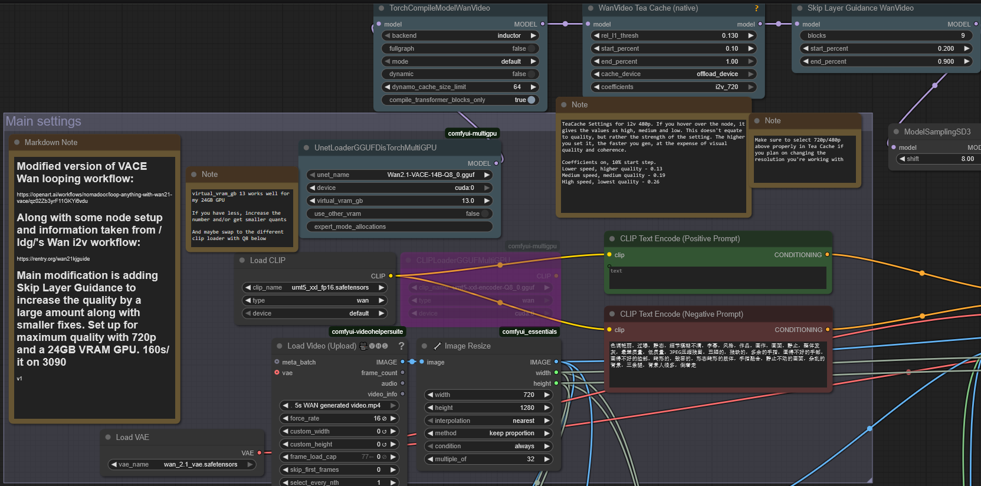The height and width of the screenshot is (486, 981).
Task: Click the Load VAE output VAE socket
Action: point(259,453)
